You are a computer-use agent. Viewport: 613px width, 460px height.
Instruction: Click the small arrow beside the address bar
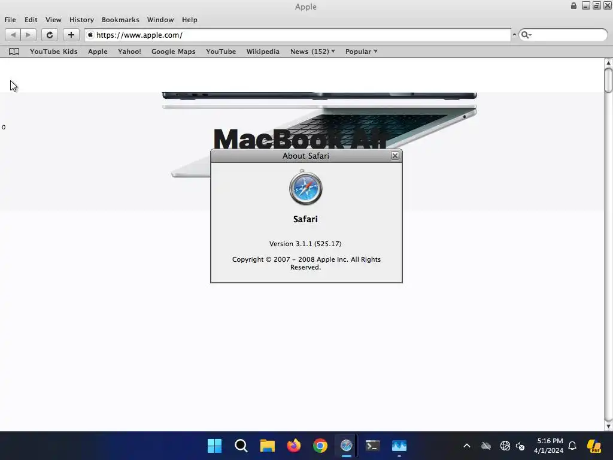click(514, 35)
